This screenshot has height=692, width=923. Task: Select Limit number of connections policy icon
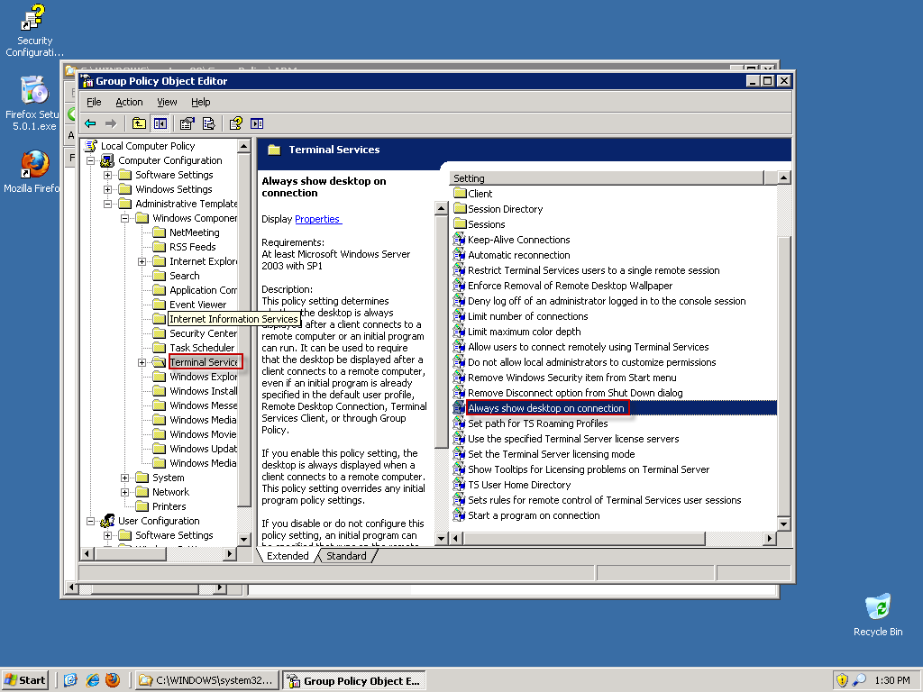click(459, 316)
